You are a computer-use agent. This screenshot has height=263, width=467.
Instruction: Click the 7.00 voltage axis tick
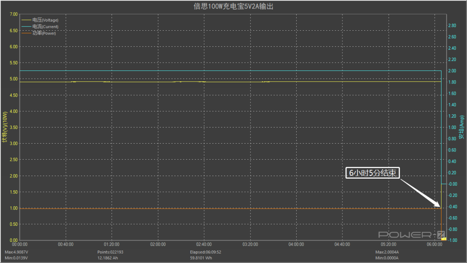(x=14, y=14)
